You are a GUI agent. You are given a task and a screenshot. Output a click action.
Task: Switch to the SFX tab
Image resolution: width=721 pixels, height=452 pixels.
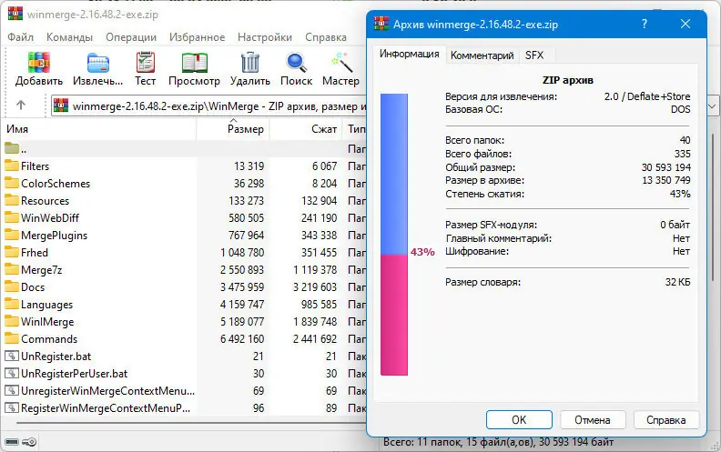[x=534, y=55]
